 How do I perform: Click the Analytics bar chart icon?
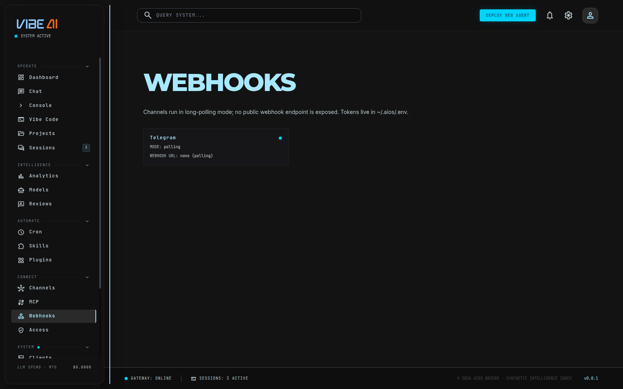(x=21, y=176)
